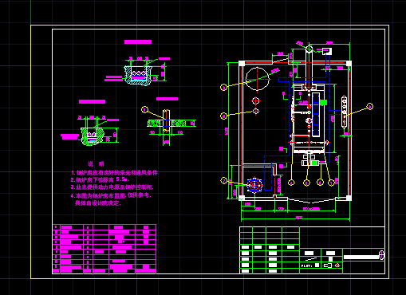406x295 pixels.
Task: Click the yellow callout bubble beside wall detail
Action: tap(144, 109)
